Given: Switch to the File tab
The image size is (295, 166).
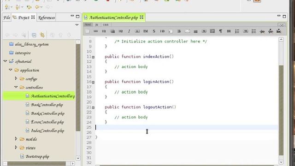Looking at the screenshot, I should (x=7, y=18).
